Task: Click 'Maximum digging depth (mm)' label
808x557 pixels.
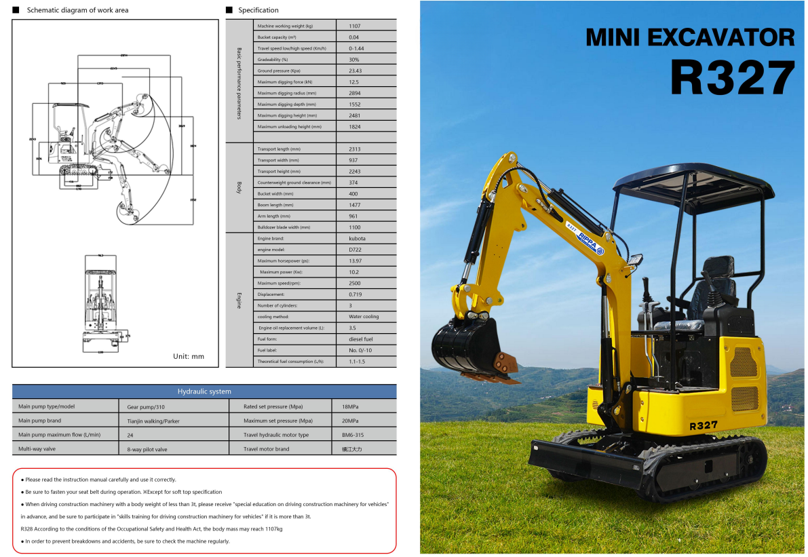Action: 286,104
